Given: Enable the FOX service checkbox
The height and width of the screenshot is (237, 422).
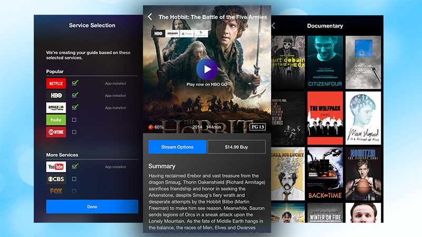Looking at the screenshot, I should (74, 191).
